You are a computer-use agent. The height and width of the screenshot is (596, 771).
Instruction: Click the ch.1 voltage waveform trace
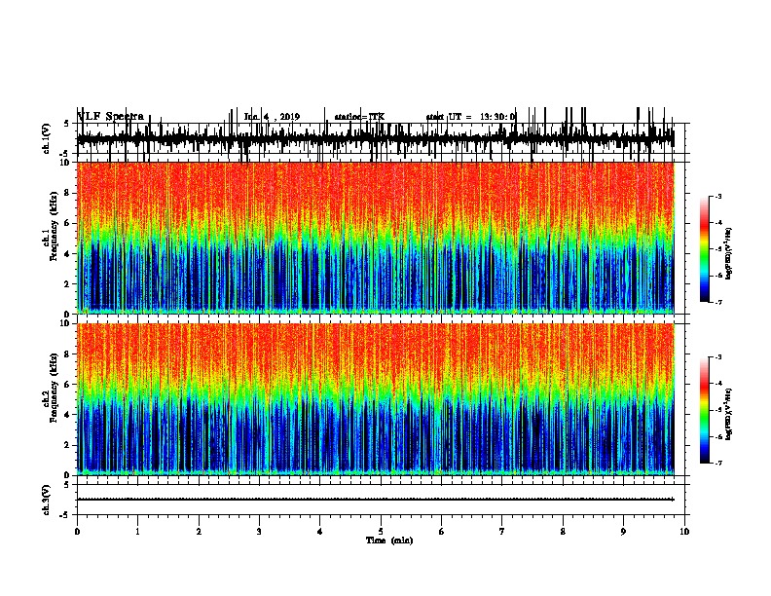(x=376, y=138)
